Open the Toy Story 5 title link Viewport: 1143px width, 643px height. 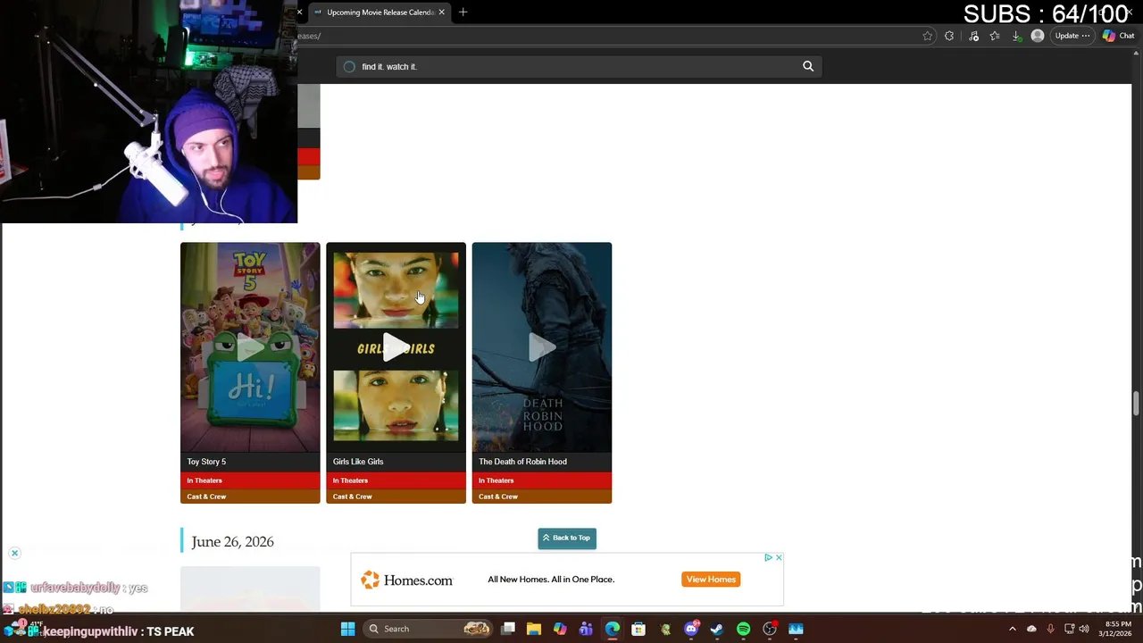click(206, 462)
